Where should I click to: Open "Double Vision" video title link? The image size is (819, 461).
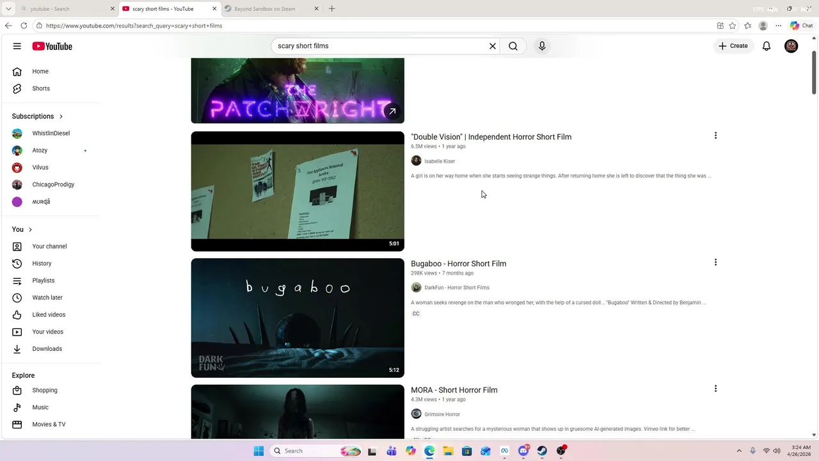coord(491,137)
